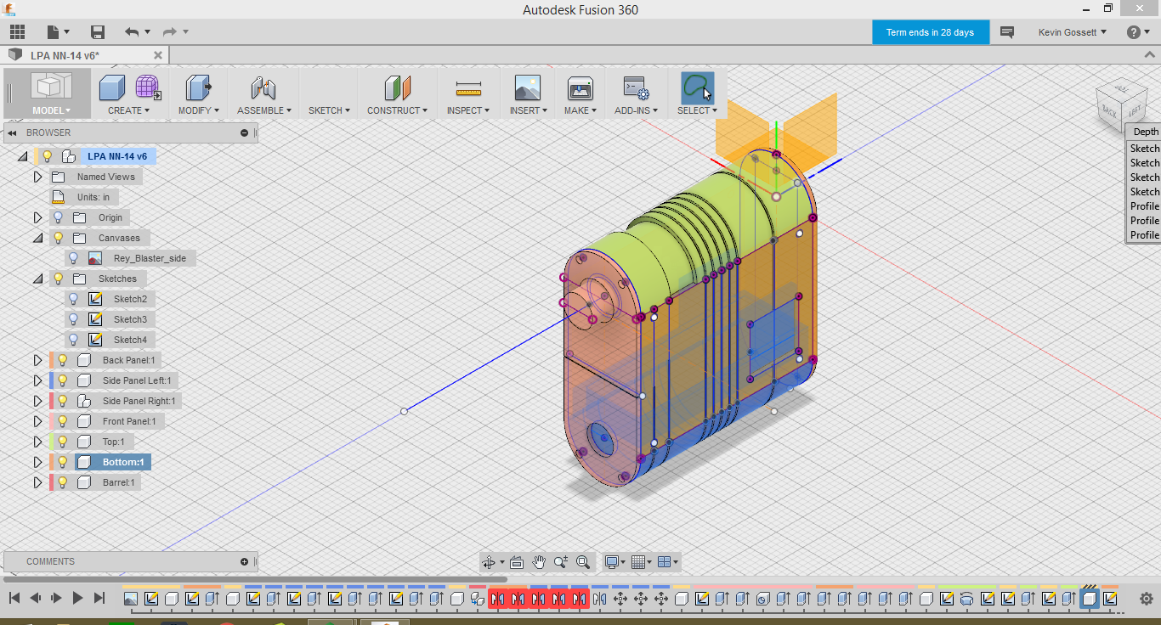Click the Zoom window magnifier icon

point(583,561)
